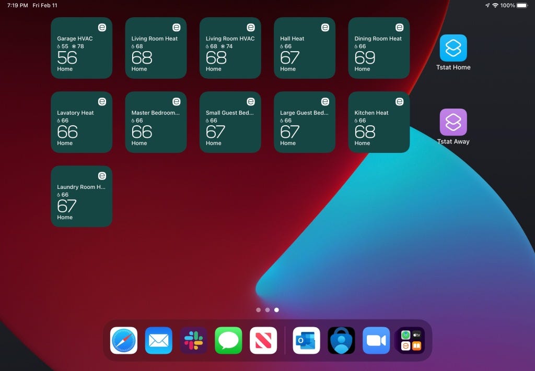Tap the 68 reading on Kitchen Heat

(365, 132)
